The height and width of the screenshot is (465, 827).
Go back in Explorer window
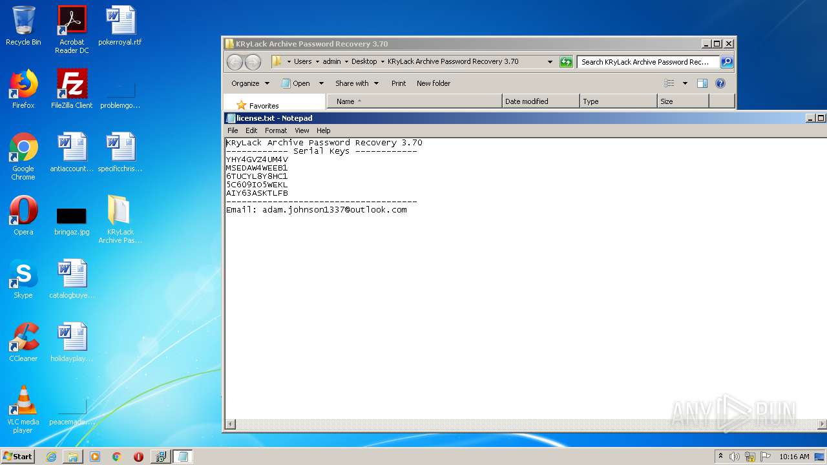tap(235, 62)
